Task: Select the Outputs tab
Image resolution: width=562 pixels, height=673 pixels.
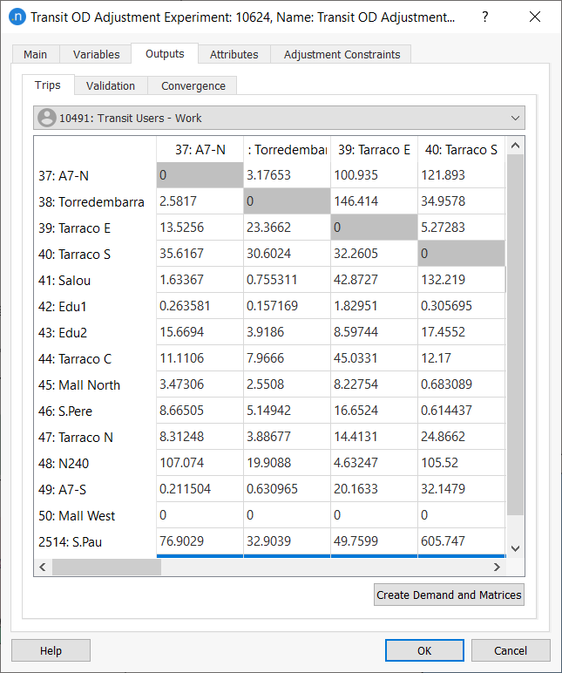Action: tap(165, 54)
